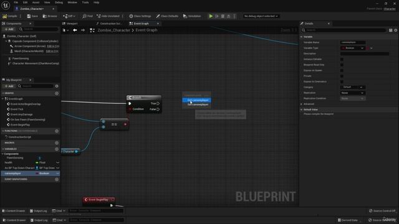Expand Advanced section in Details
Image resolution: width=399 pixels, height=224 pixels.
[x=302, y=104]
